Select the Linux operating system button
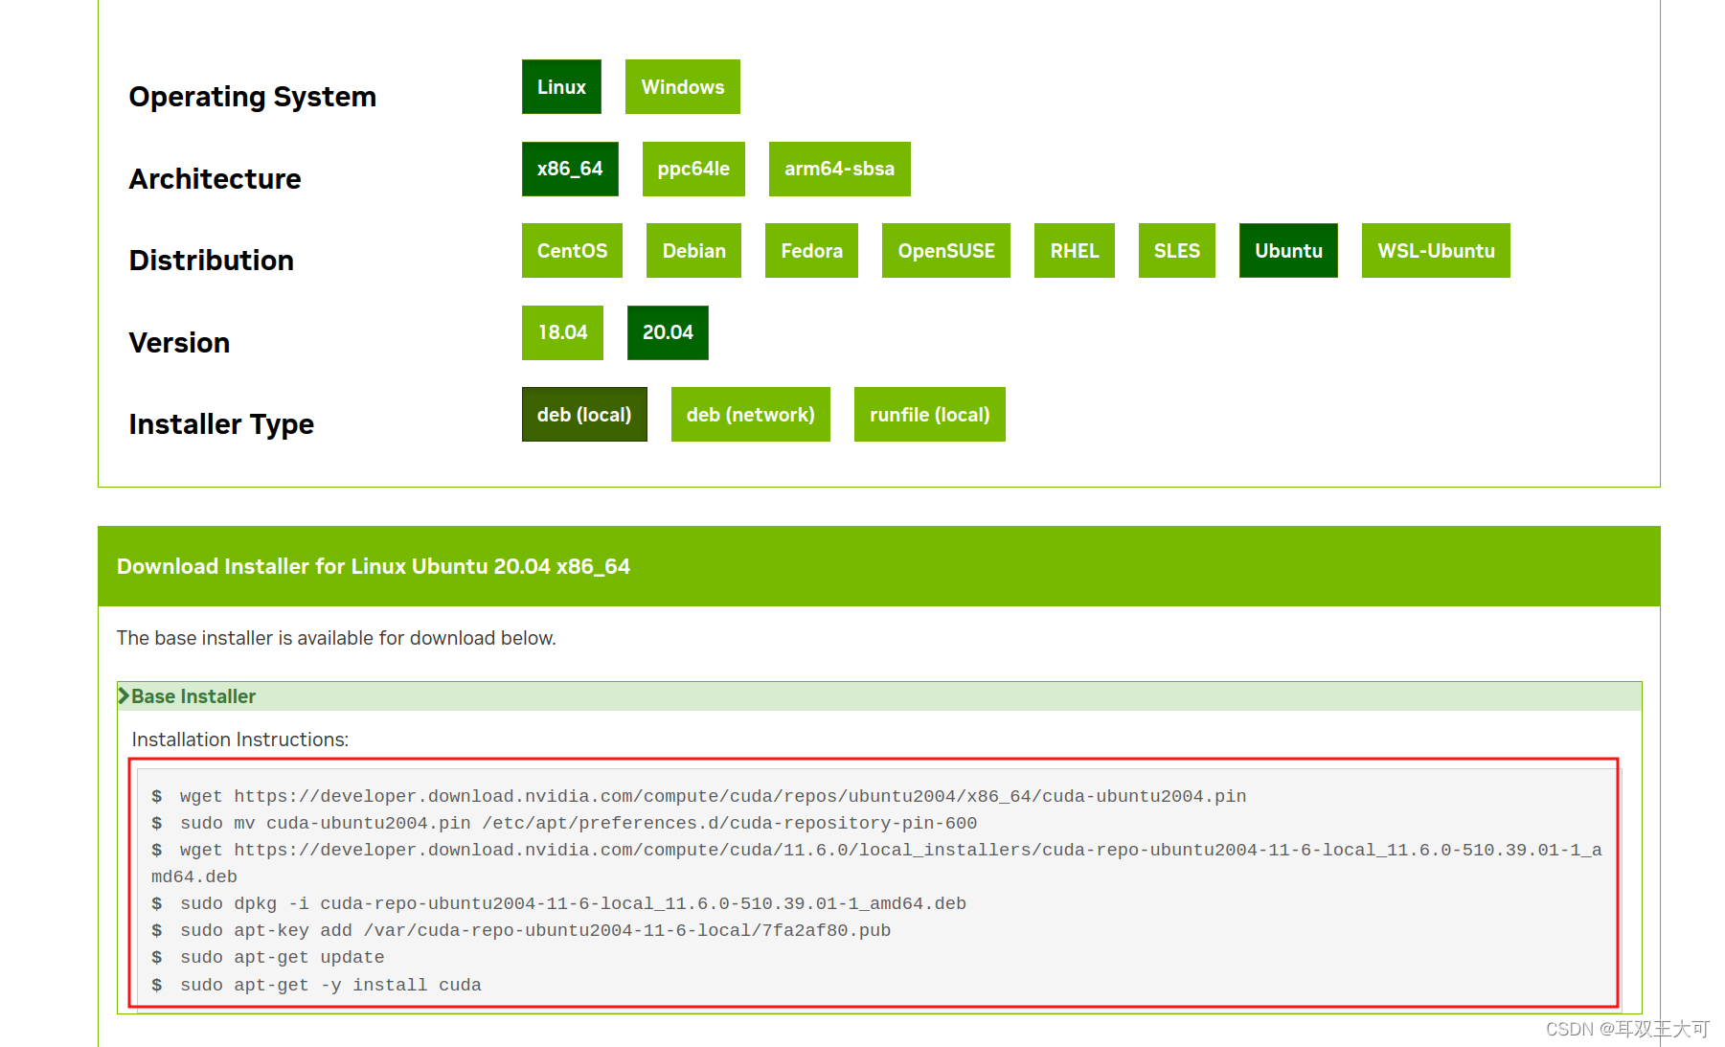Screen dimensions: 1725x1047 click(561, 87)
